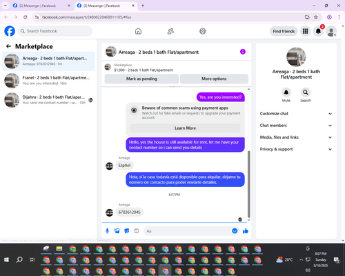
Task: Open Arreaga conversation in list
Action: coord(48,61)
